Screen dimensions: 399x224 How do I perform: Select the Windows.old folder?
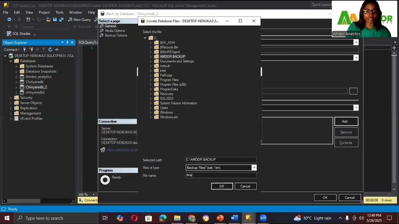(x=169, y=117)
